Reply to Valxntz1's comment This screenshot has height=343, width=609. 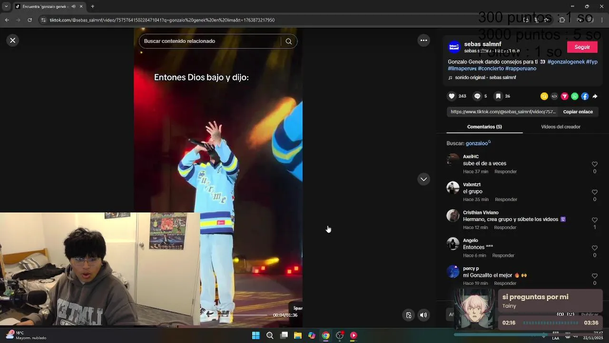(x=506, y=200)
